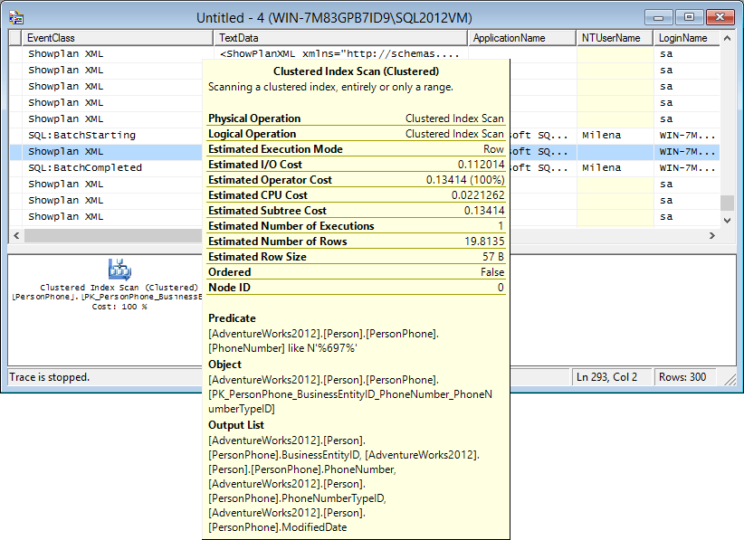
Task: Click the Rows: 300 status indicator
Action: coord(685,376)
